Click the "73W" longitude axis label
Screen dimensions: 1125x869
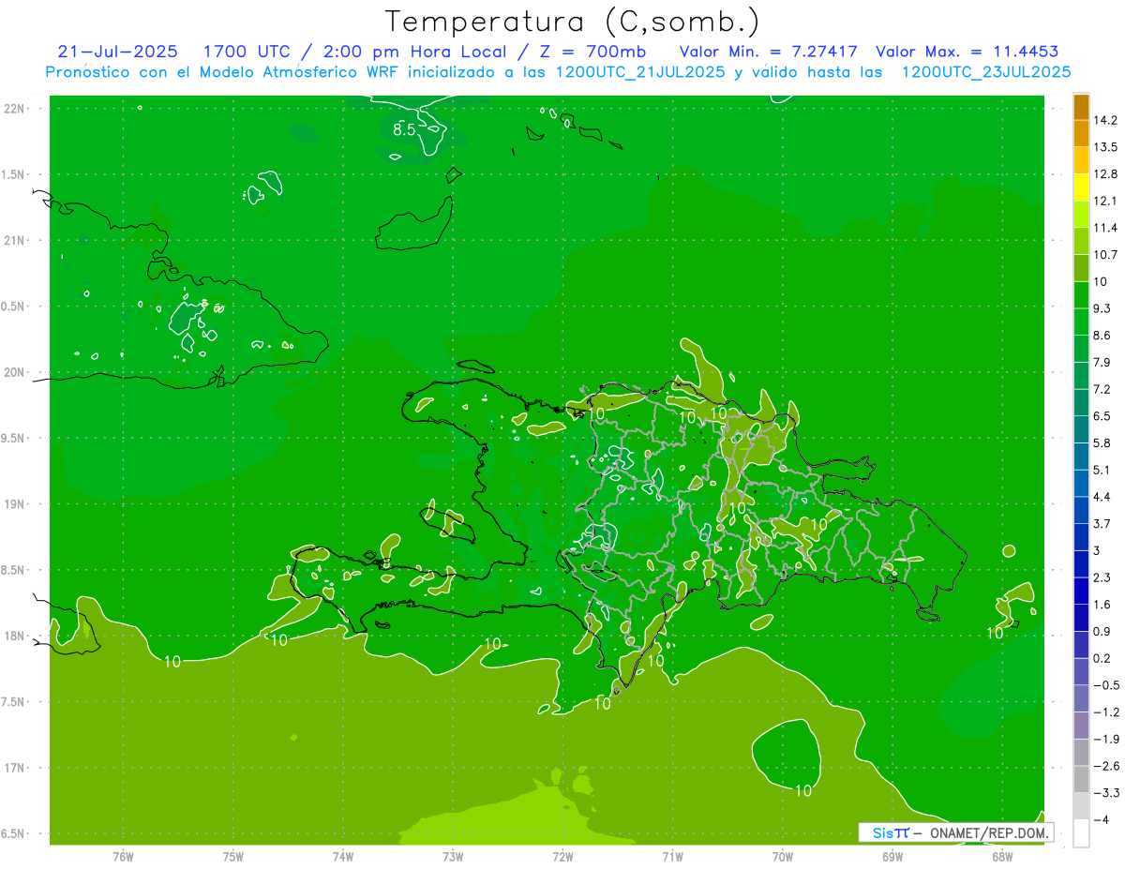tap(453, 856)
